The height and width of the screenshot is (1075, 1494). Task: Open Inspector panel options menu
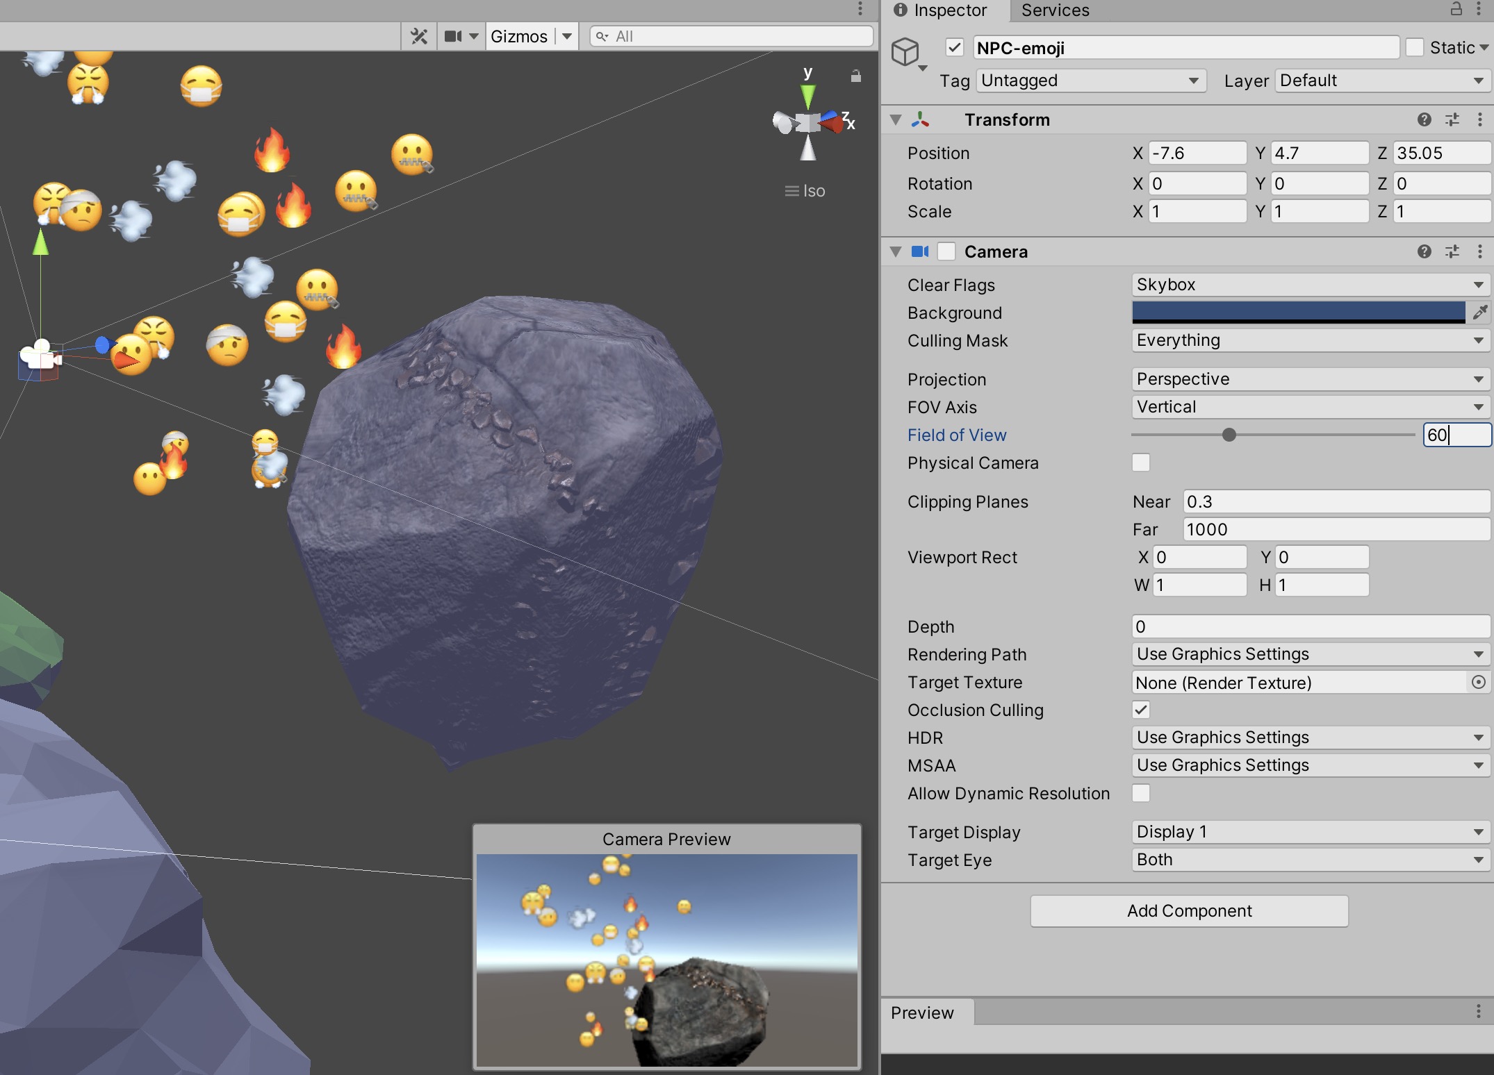[x=1479, y=9]
